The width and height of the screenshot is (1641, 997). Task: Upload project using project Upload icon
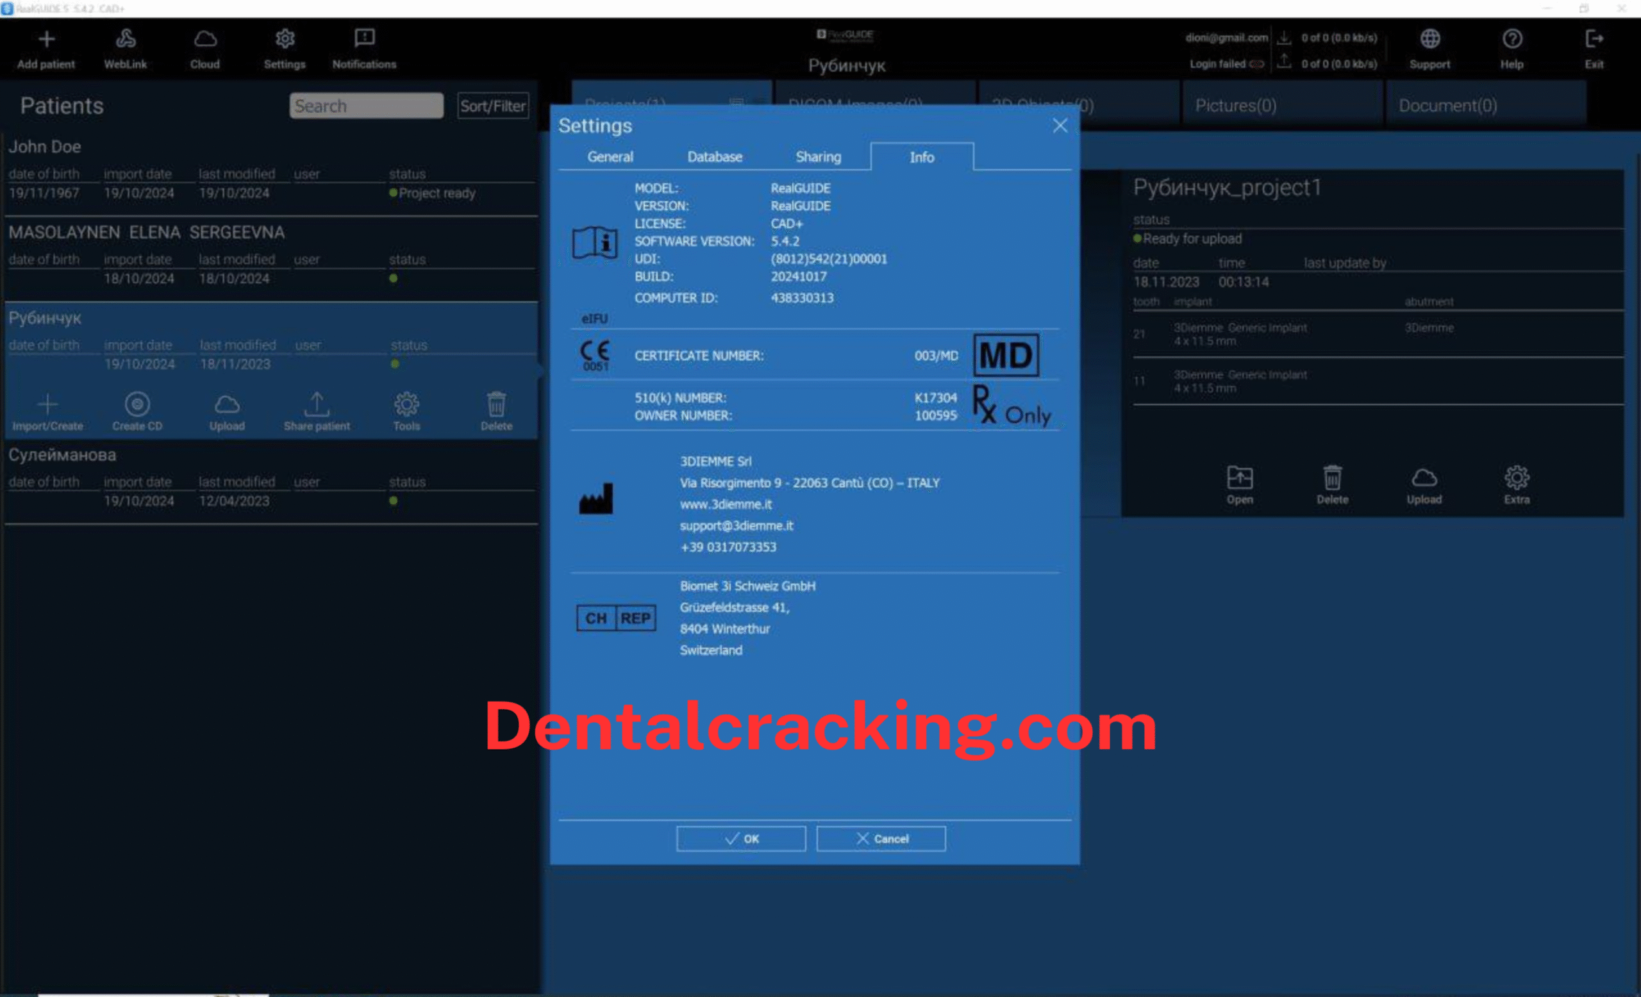tap(1424, 477)
